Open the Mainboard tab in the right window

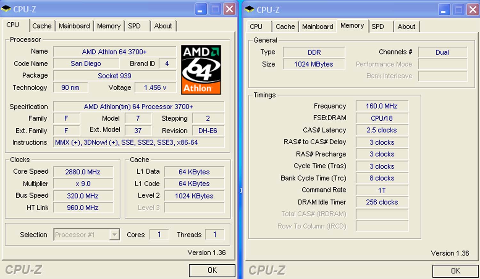(x=318, y=26)
